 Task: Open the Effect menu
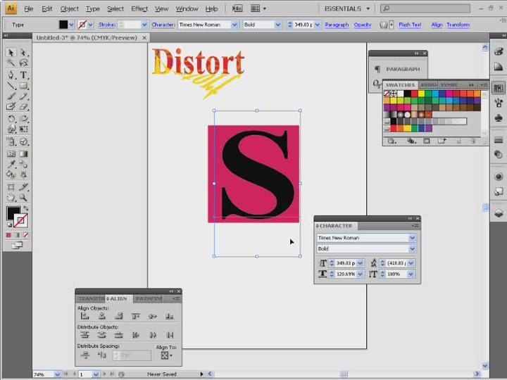(139, 8)
